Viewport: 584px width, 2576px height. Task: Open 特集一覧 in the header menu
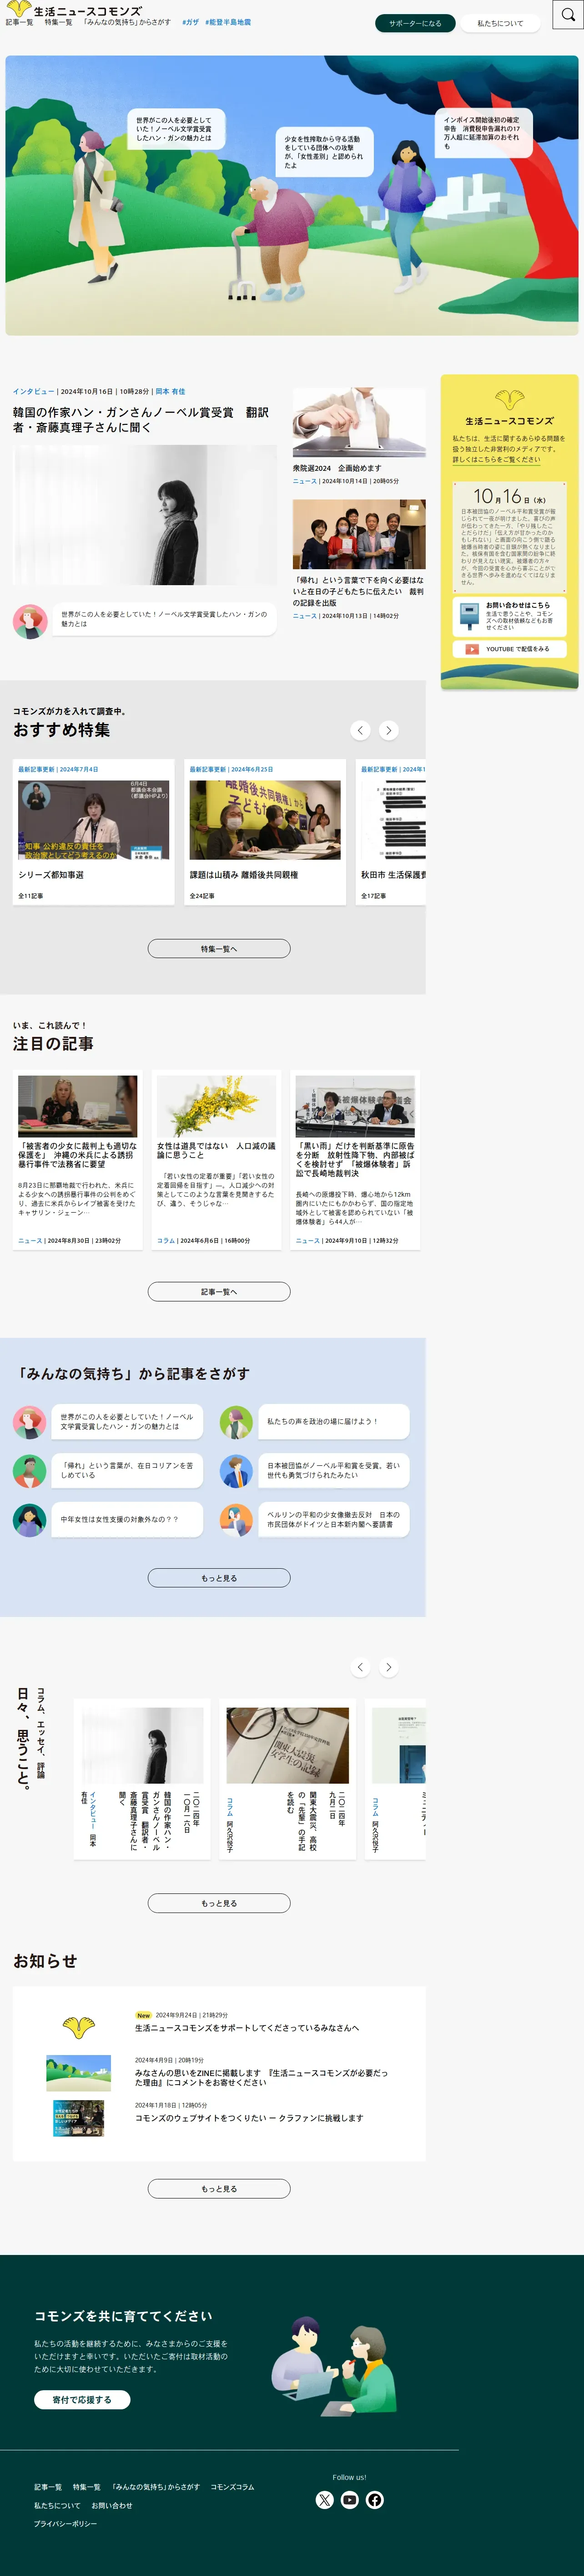(x=58, y=22)
